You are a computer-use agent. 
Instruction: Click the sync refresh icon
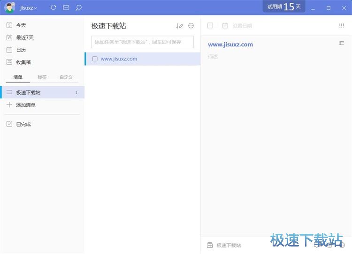click(53, 7)
